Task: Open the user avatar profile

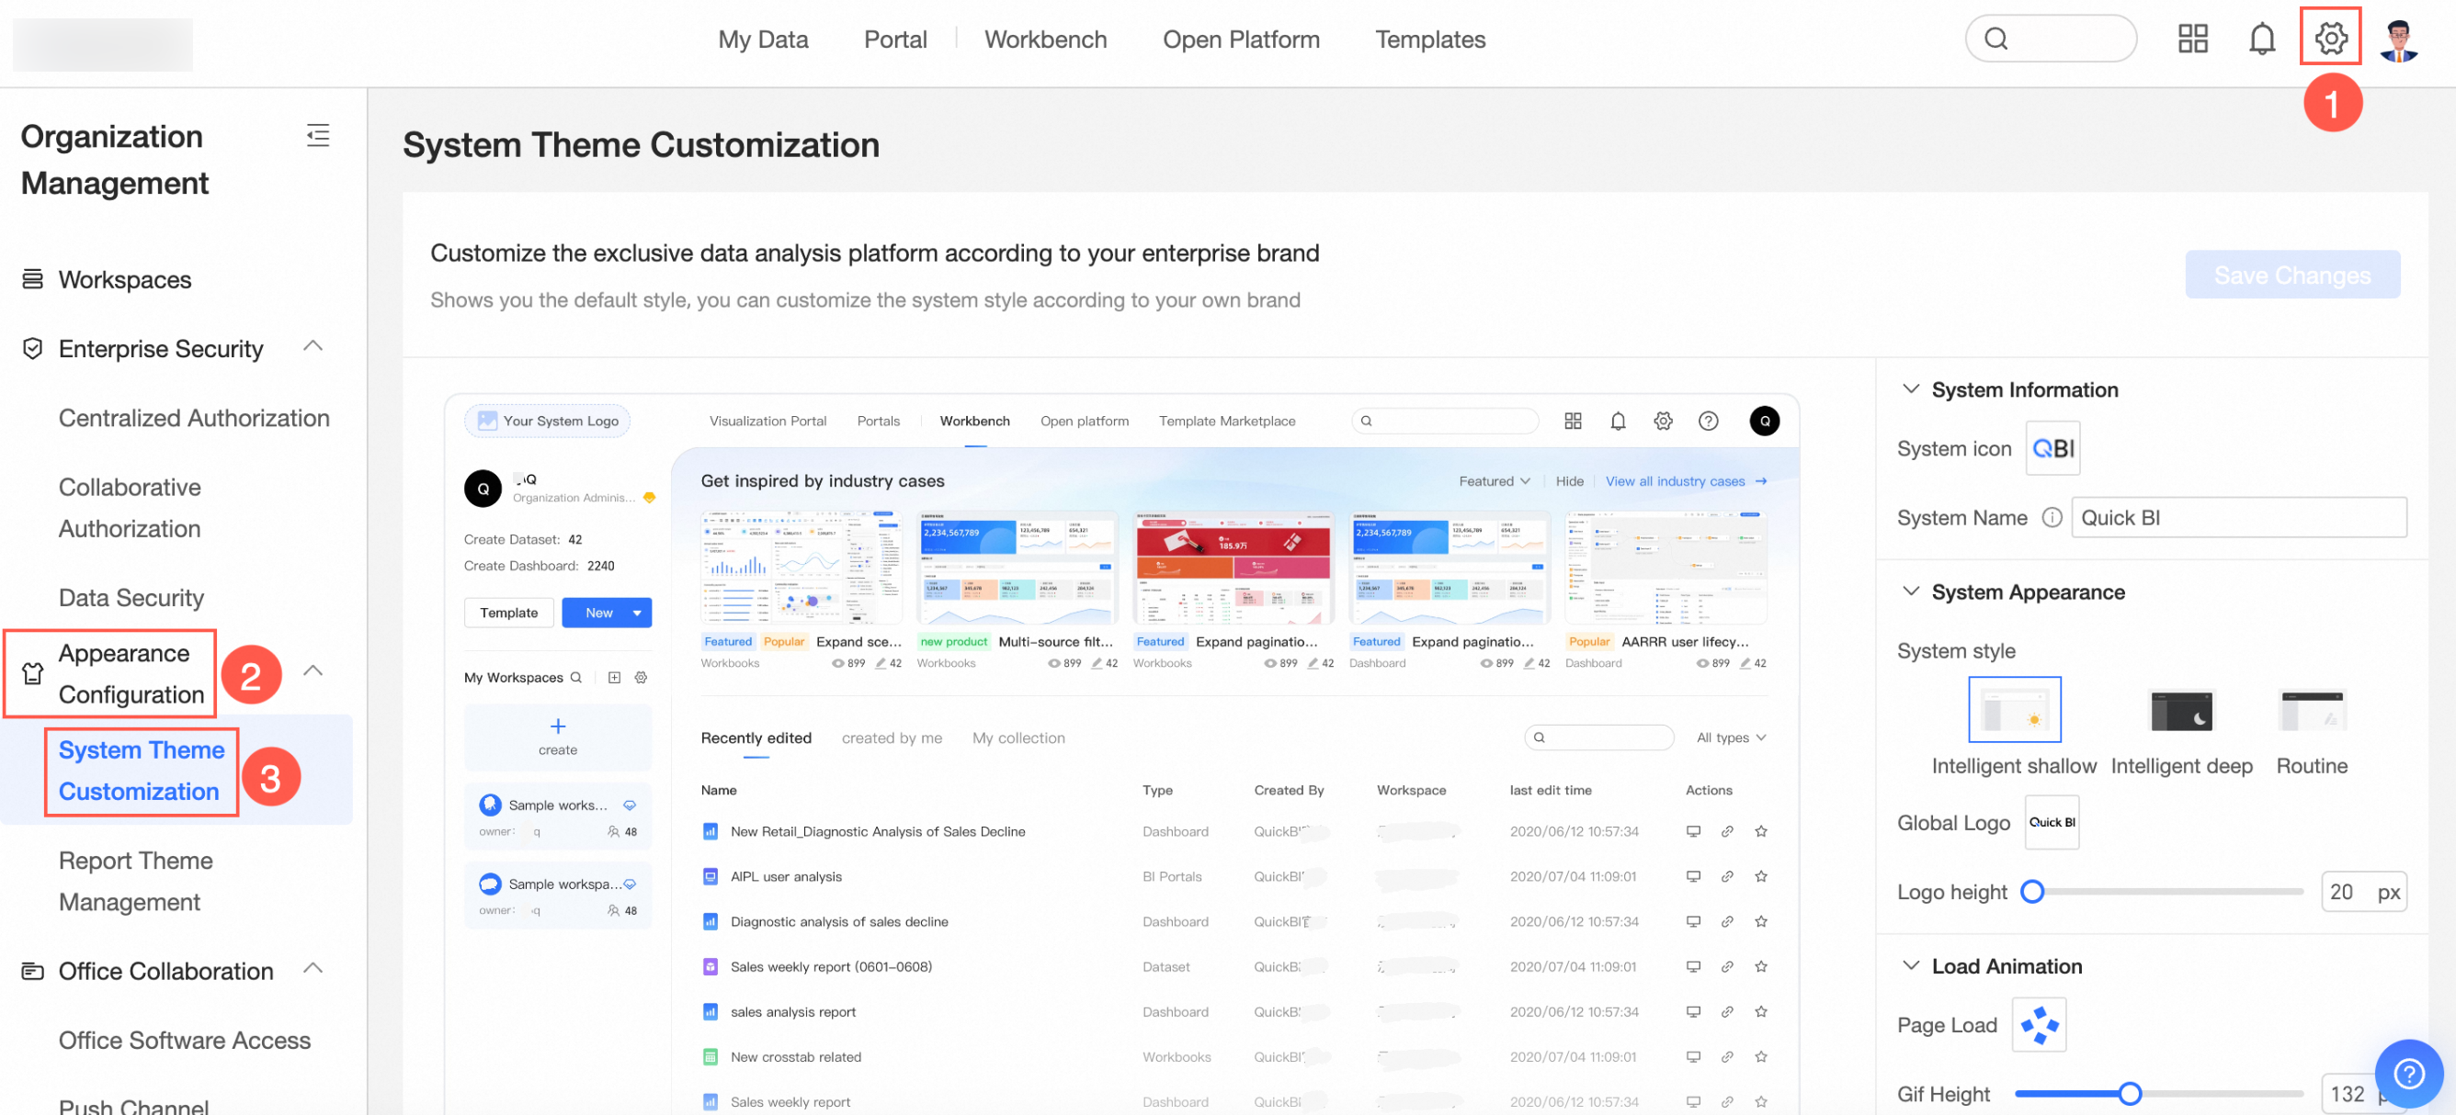Action: coord(2399,39)
